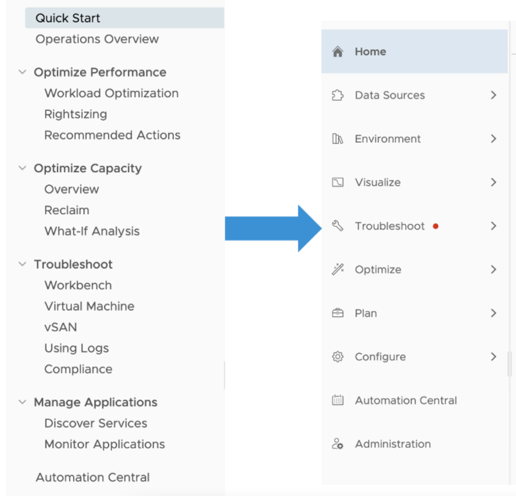This screenshot has height=496, width=516.
Task: Click the right menu vertical scrollbar
Action: 509,364
